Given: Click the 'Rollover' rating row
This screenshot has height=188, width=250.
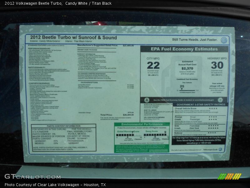Looking at the screenshot, I should (195, 133).
